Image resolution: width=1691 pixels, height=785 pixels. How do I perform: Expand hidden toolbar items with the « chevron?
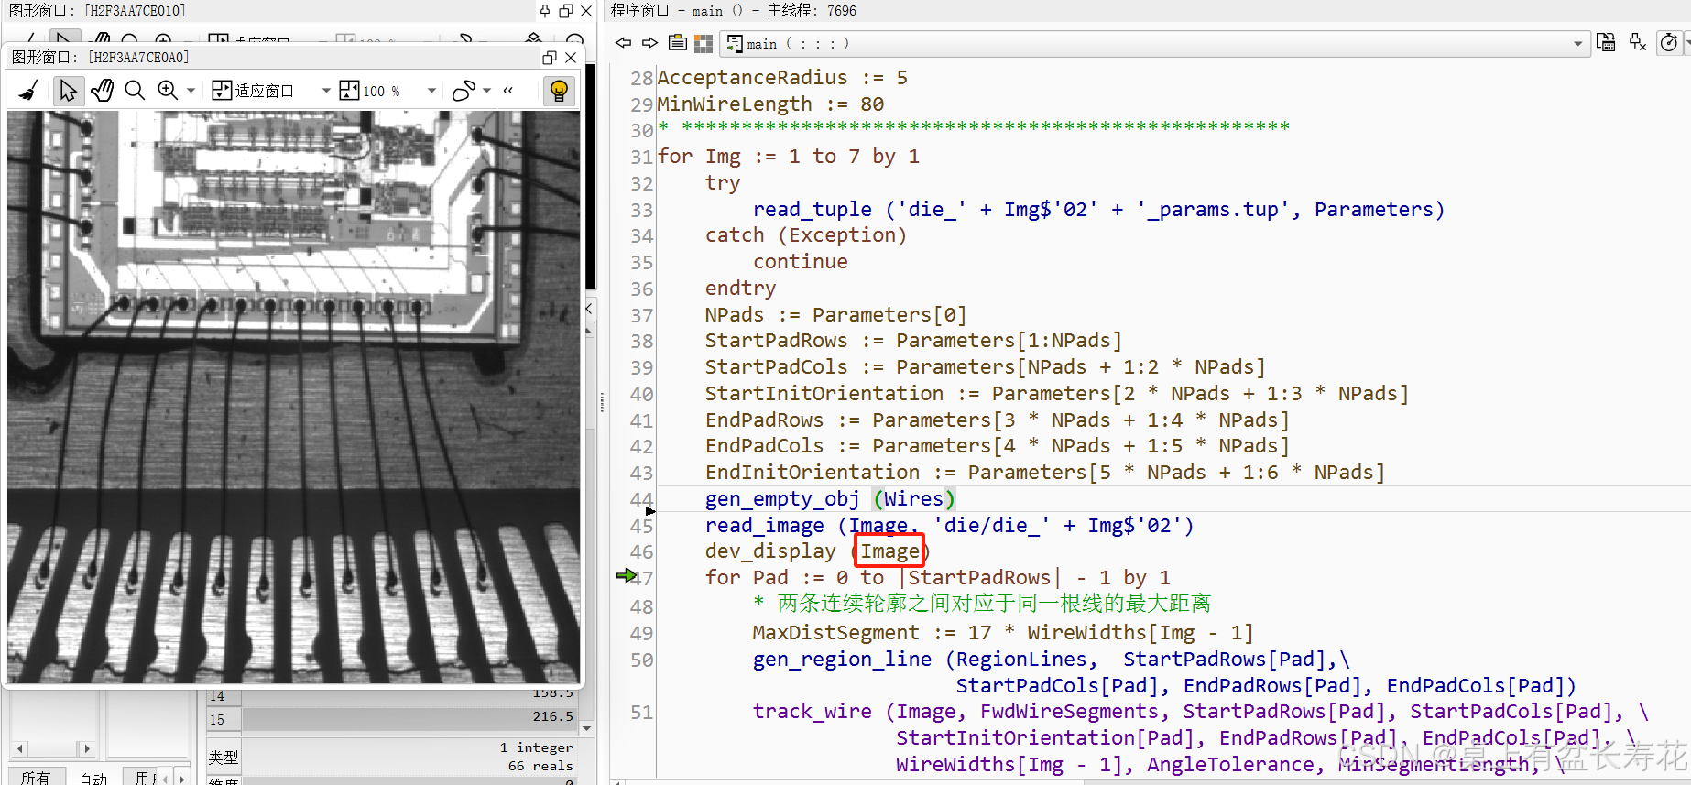(508, 91)
